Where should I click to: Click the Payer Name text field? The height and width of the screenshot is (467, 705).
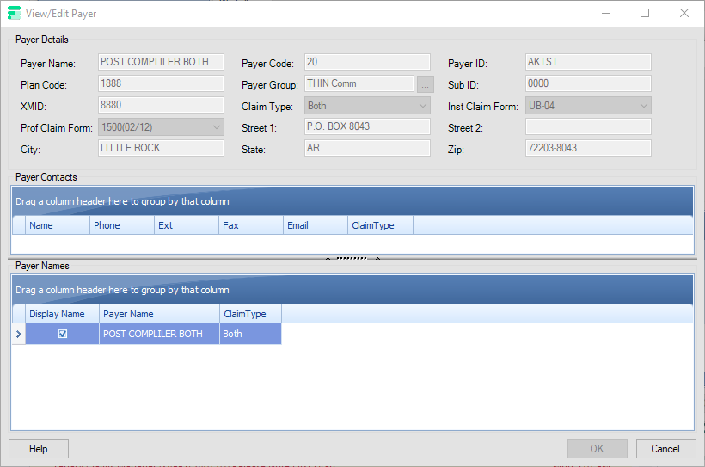click(x=161, y=62)
